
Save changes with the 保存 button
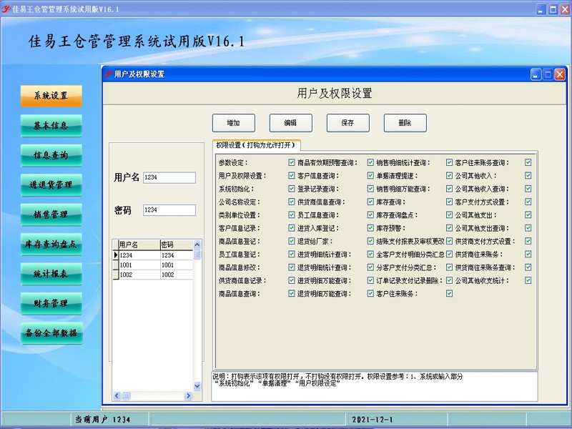(x=348, y=123)
